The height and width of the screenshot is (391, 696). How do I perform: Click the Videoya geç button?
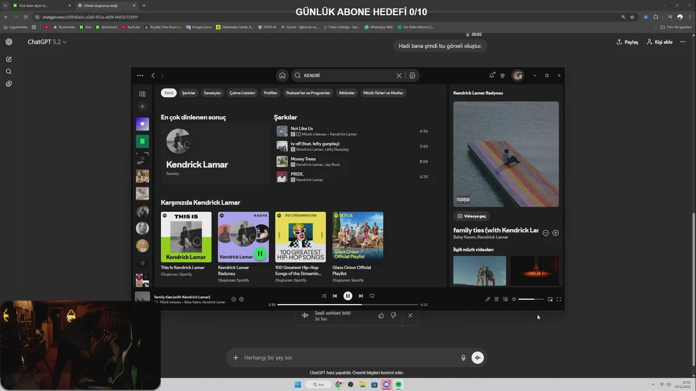[472, 216]
